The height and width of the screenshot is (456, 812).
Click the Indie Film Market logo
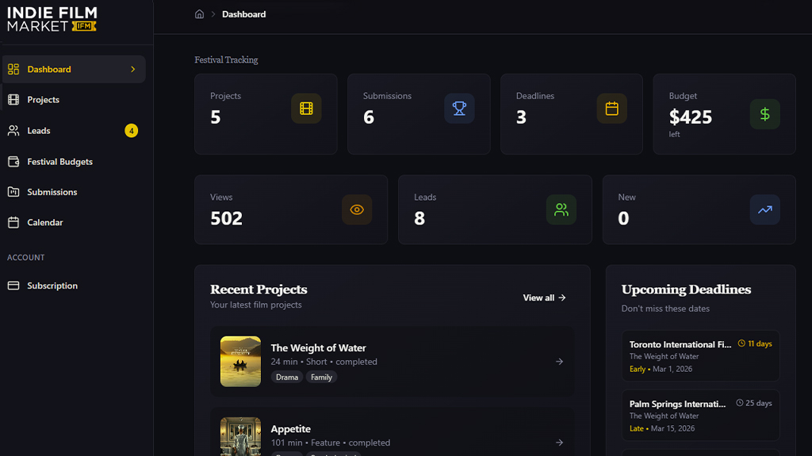click(x=52, y=19)
